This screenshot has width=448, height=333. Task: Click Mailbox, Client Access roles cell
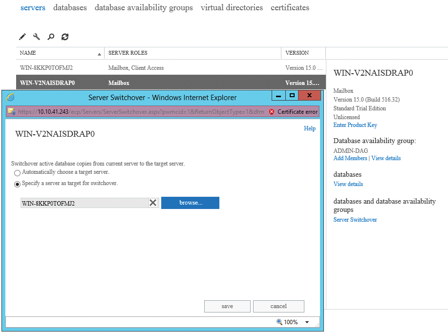click(136, 68)
